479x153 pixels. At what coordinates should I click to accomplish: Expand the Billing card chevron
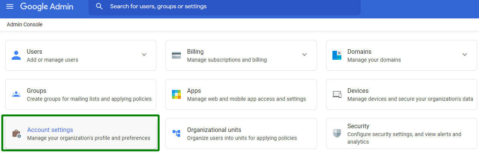305,55
